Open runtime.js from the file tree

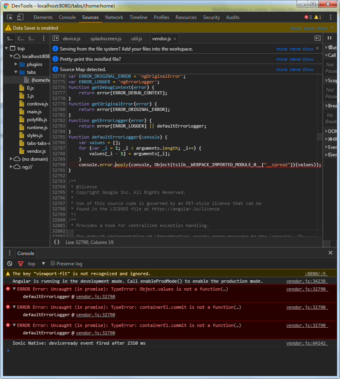click(37, 128)
